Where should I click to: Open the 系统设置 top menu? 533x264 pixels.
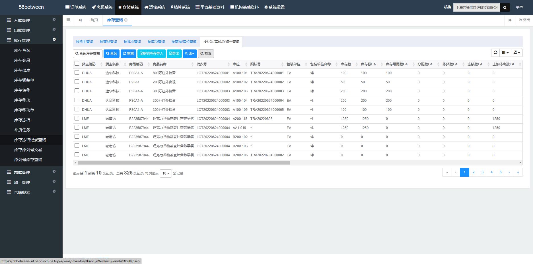[x=274, y=7]
